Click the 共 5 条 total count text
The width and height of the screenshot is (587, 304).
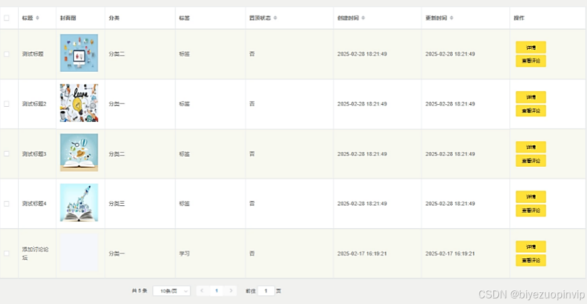click(140, 291)
